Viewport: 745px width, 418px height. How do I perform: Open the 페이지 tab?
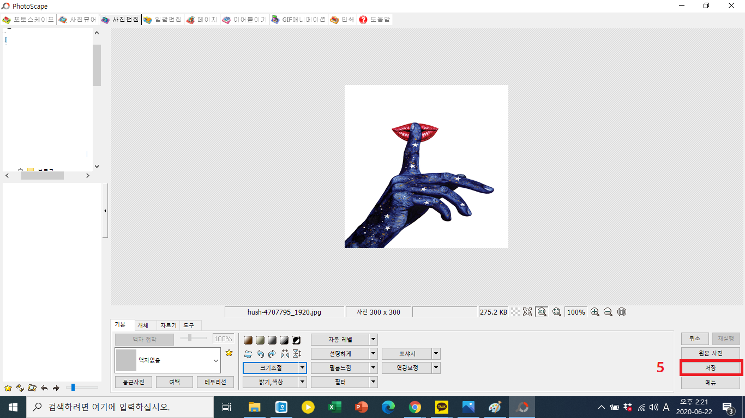tap(201, 20)
